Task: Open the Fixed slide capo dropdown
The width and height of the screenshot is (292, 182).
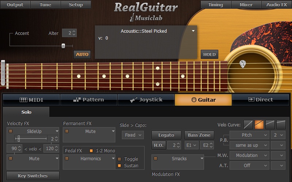Action: pyautogui.click(x=133, y=135)
